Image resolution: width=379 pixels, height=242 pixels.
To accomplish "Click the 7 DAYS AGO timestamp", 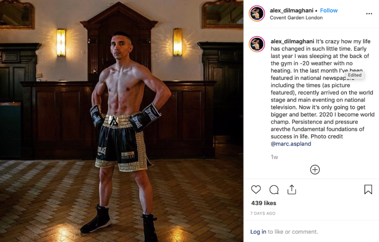I will [x=263, y=213].
